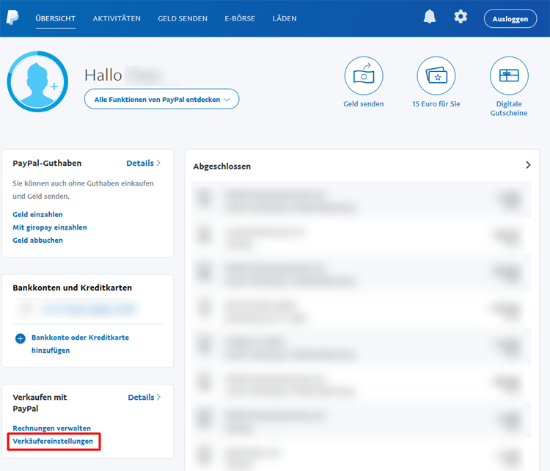Click the profile avatar photo circle
The height and width of the screenshot is (471, 550).
pyautogui.click(x=37, y=81)
